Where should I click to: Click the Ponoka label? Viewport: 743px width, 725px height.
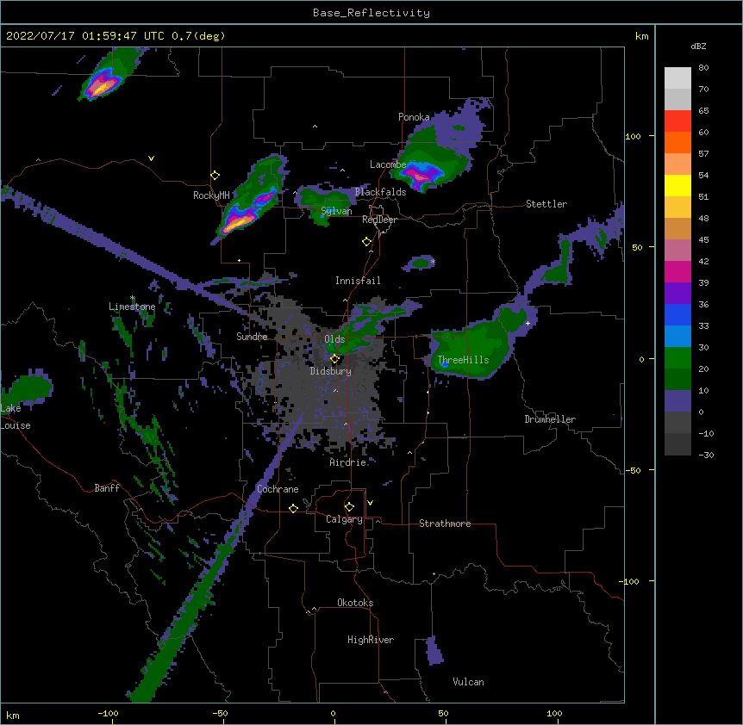pyautogui.click(x=414, y=117)
